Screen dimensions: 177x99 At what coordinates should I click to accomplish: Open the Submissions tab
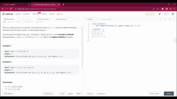point(61,19)
